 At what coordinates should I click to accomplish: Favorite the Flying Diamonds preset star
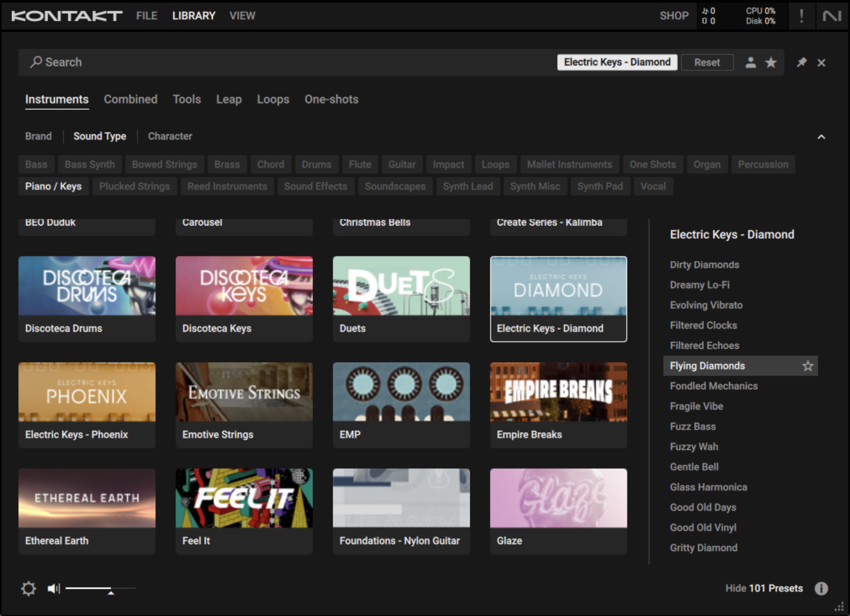click(808, 366)
